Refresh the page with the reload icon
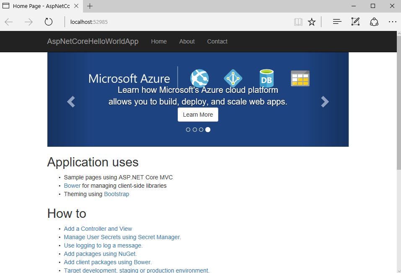 pyautogui.click(x=49, y=22)
